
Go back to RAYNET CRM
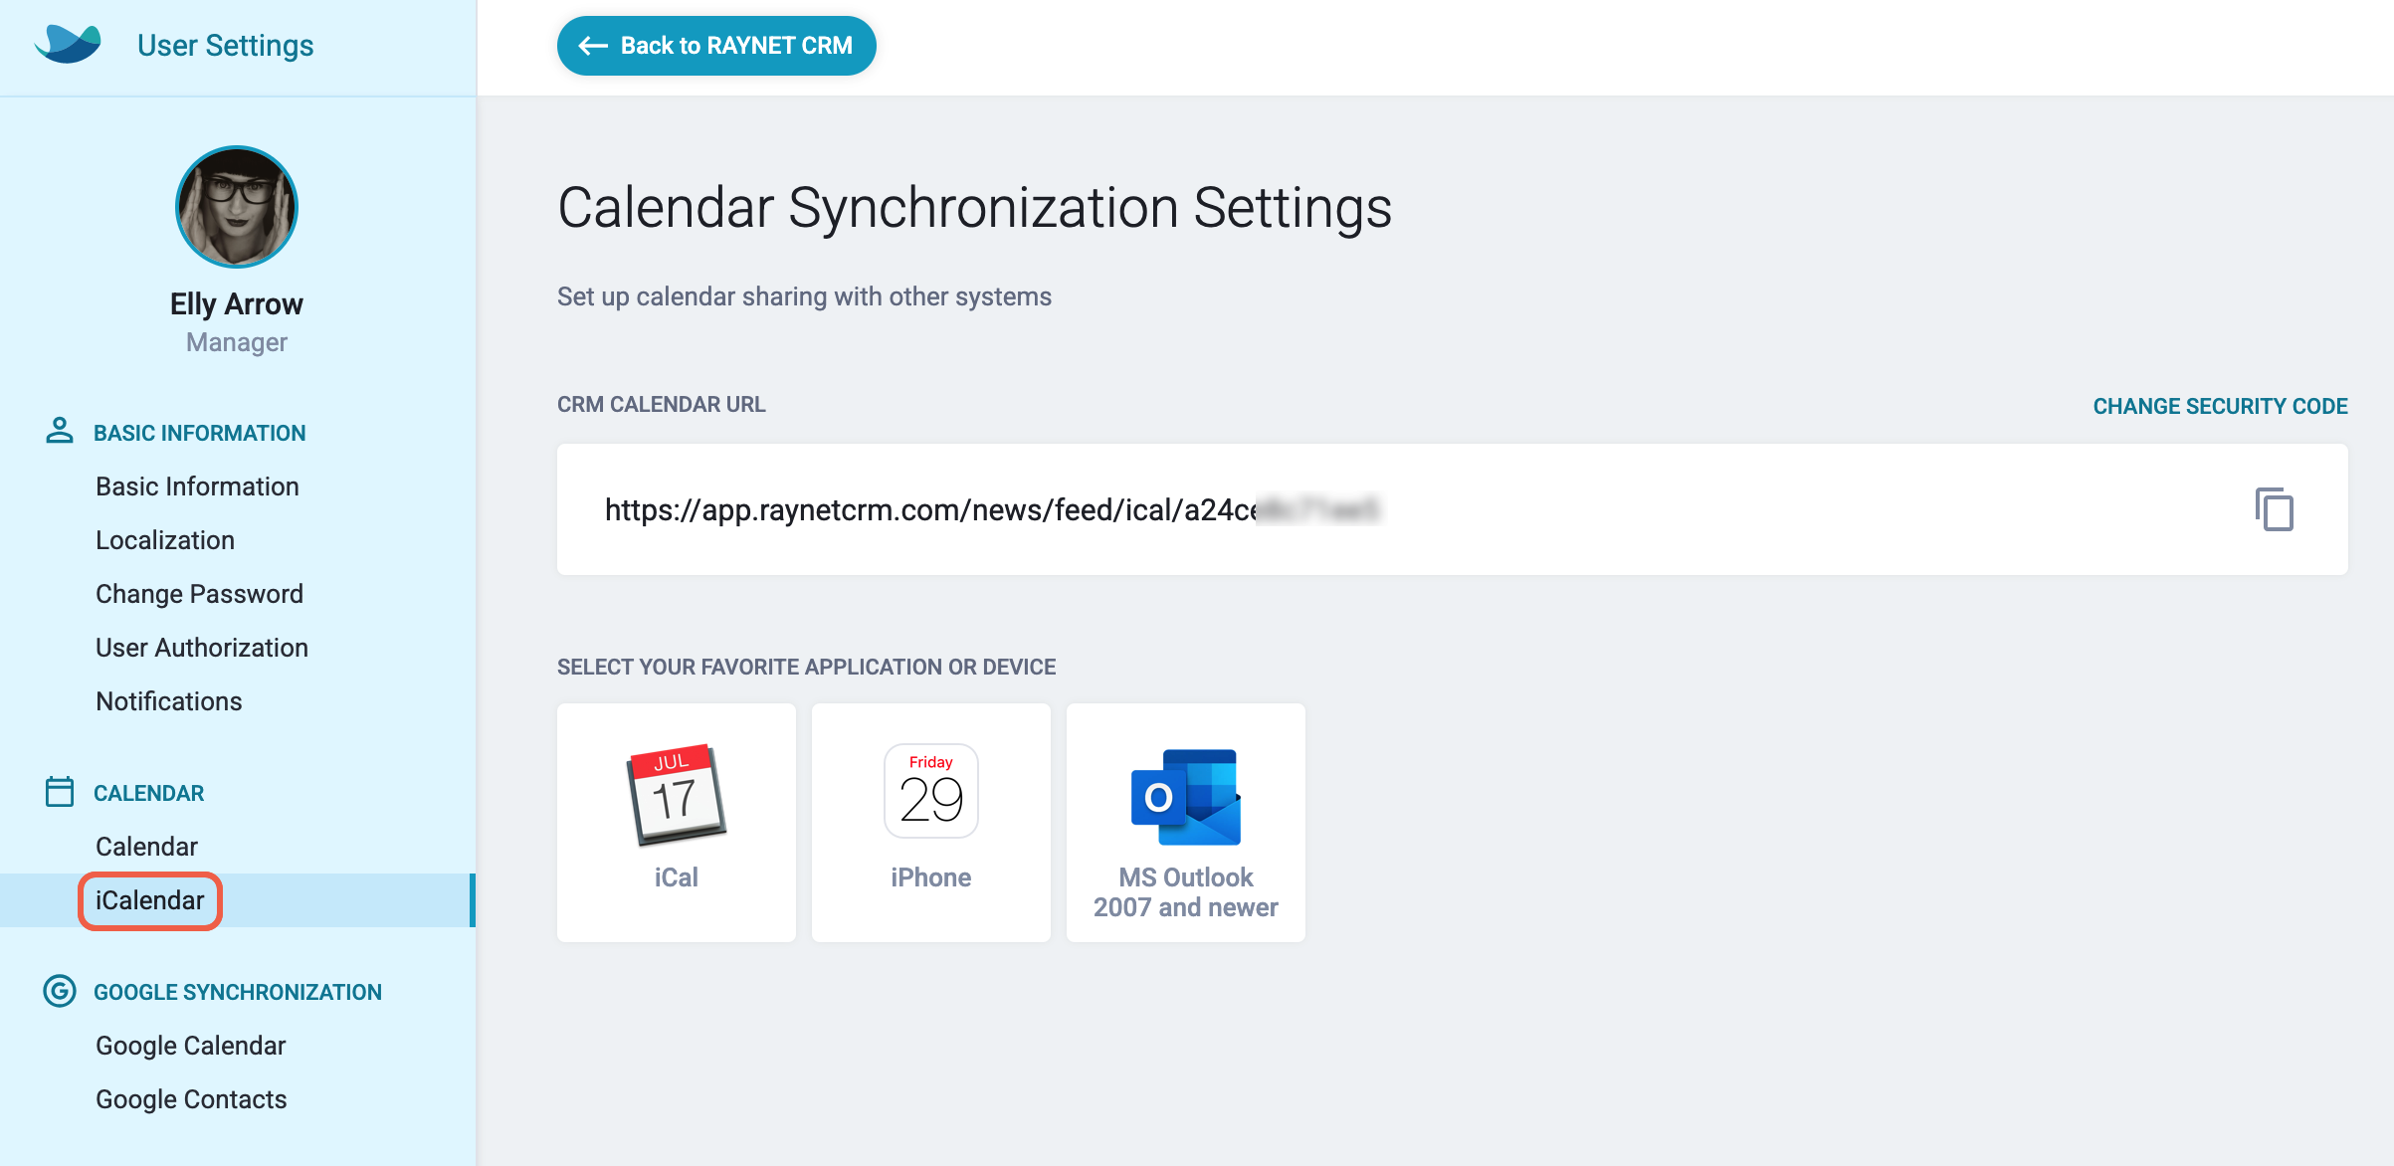pyautogui.click(x=716, y=46)
